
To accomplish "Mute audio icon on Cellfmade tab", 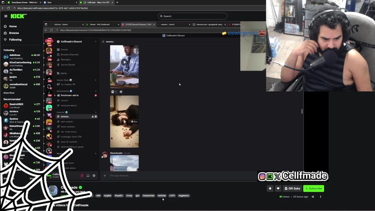I will coord(85,2).
